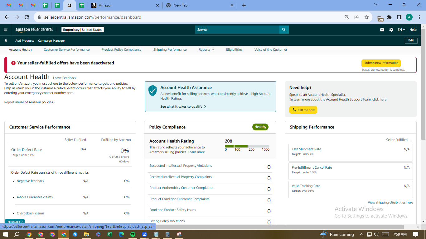Screen dimensions: 426x239
Task: Click the Account Health Assurance shield icon
Action: [152, 90]
